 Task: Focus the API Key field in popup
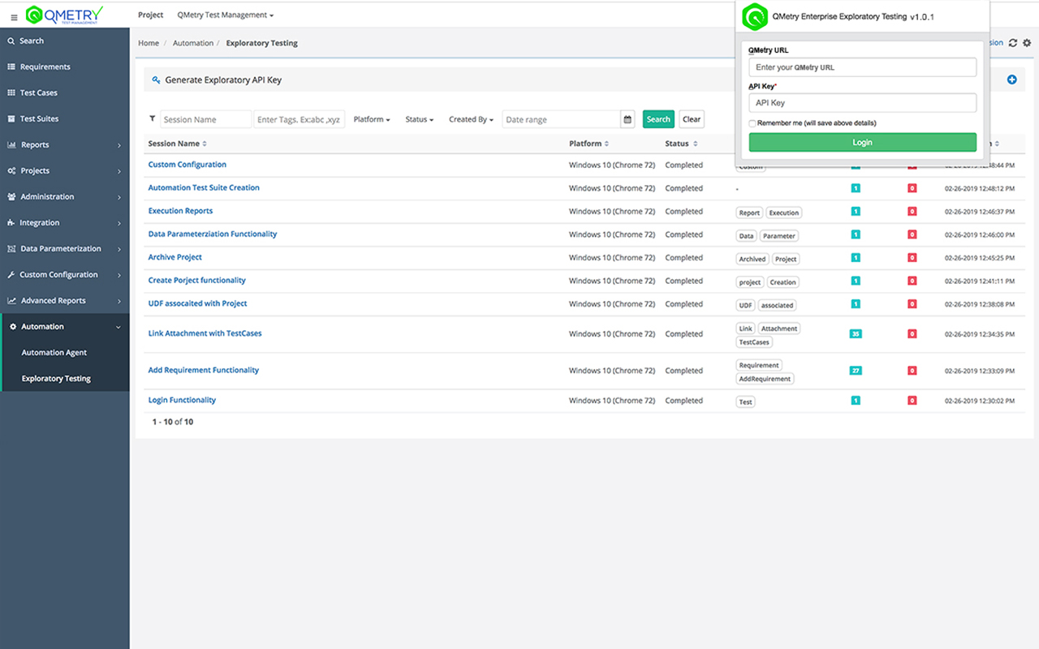click(862, 103)
